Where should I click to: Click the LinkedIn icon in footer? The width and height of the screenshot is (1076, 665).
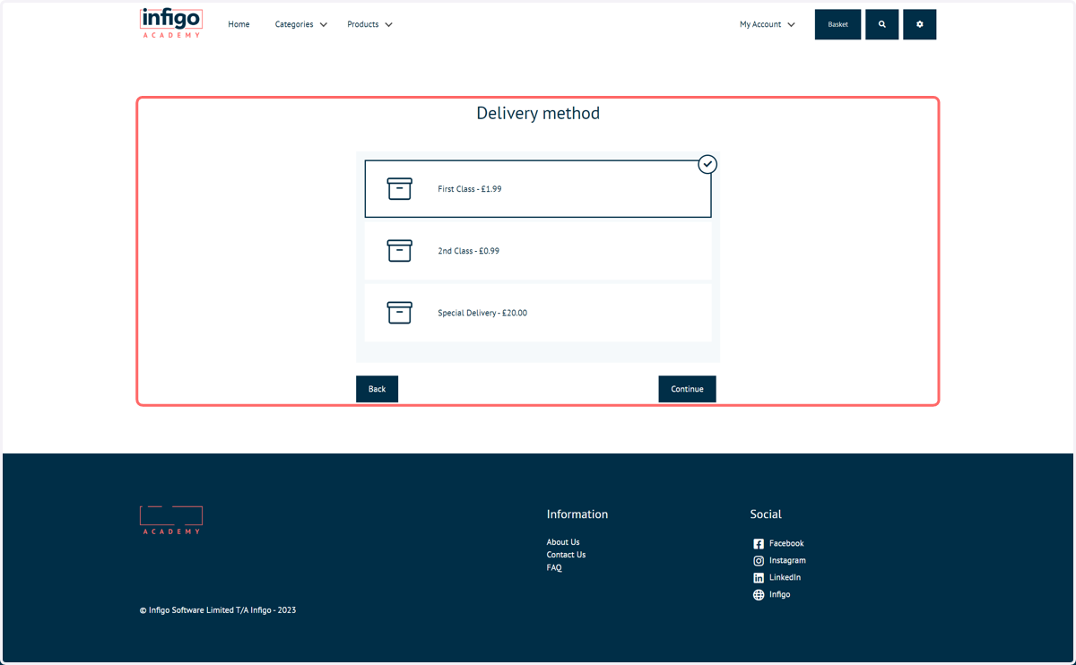tap(759, 578)
